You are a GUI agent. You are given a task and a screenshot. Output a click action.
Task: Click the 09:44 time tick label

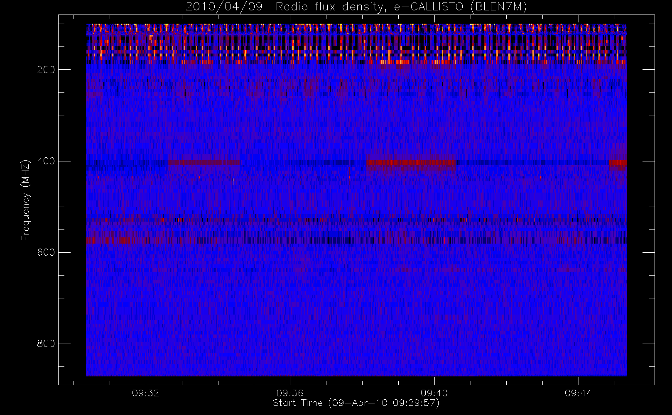578,393
